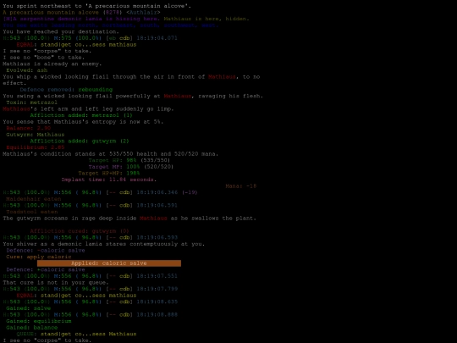
Task: Click the "Toxin: metrazol" line
Action: (32, 102)
